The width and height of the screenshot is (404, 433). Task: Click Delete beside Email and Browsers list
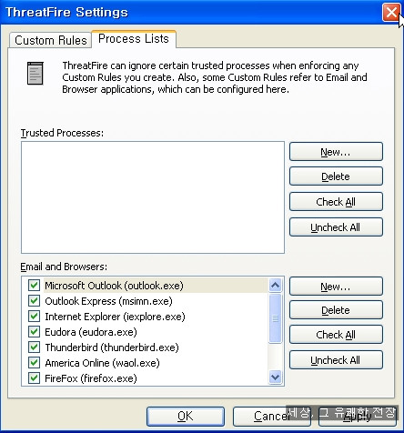tap(336, 310)
